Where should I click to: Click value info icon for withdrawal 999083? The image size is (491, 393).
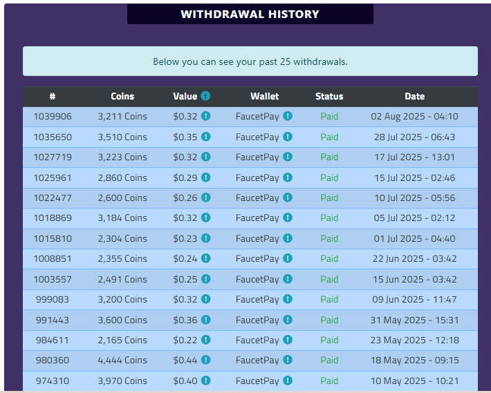205,299
